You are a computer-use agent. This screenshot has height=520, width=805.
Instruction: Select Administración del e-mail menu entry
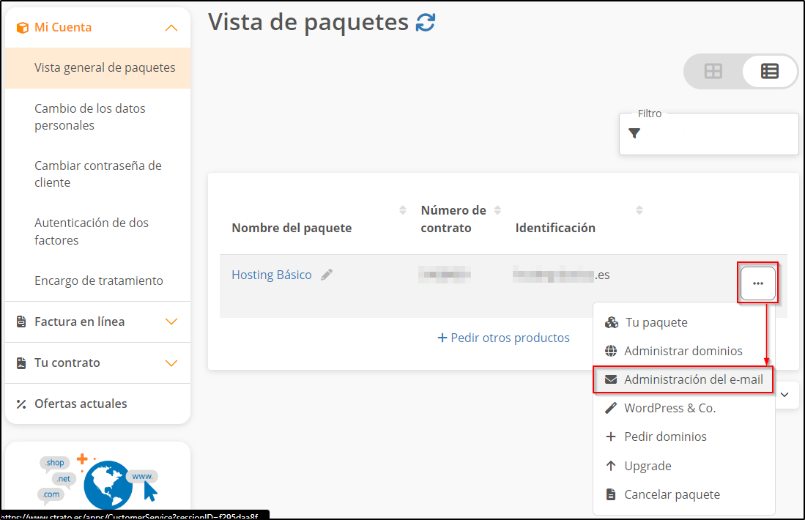(693, 379)
